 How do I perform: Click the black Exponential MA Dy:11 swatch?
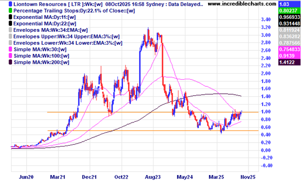click(x=10, y=17)
